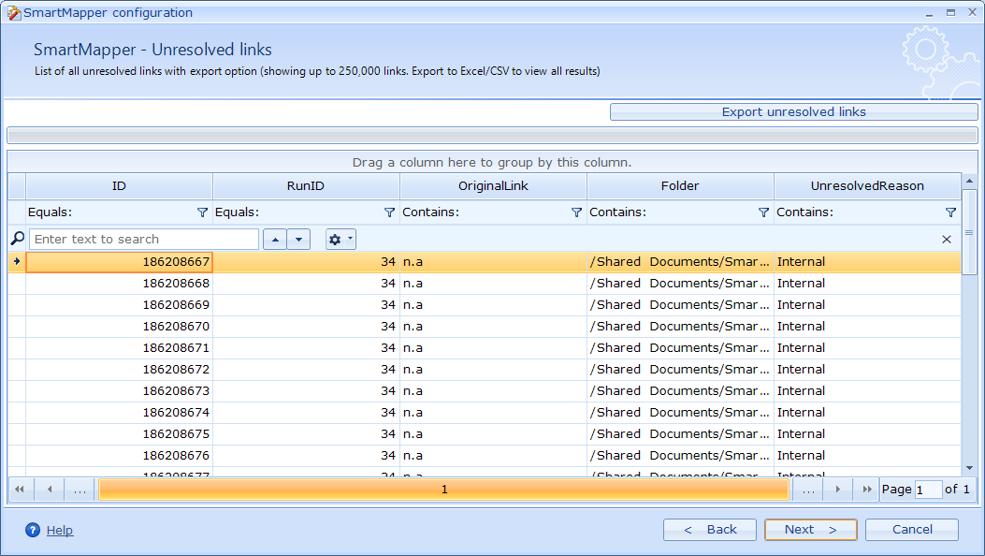Click the pager ellipsis before page 1

tap(80, 490)
